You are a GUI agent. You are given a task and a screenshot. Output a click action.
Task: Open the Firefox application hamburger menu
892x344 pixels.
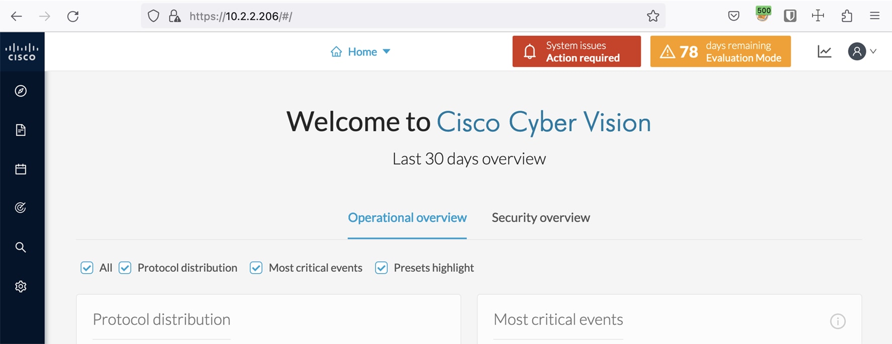875,16
